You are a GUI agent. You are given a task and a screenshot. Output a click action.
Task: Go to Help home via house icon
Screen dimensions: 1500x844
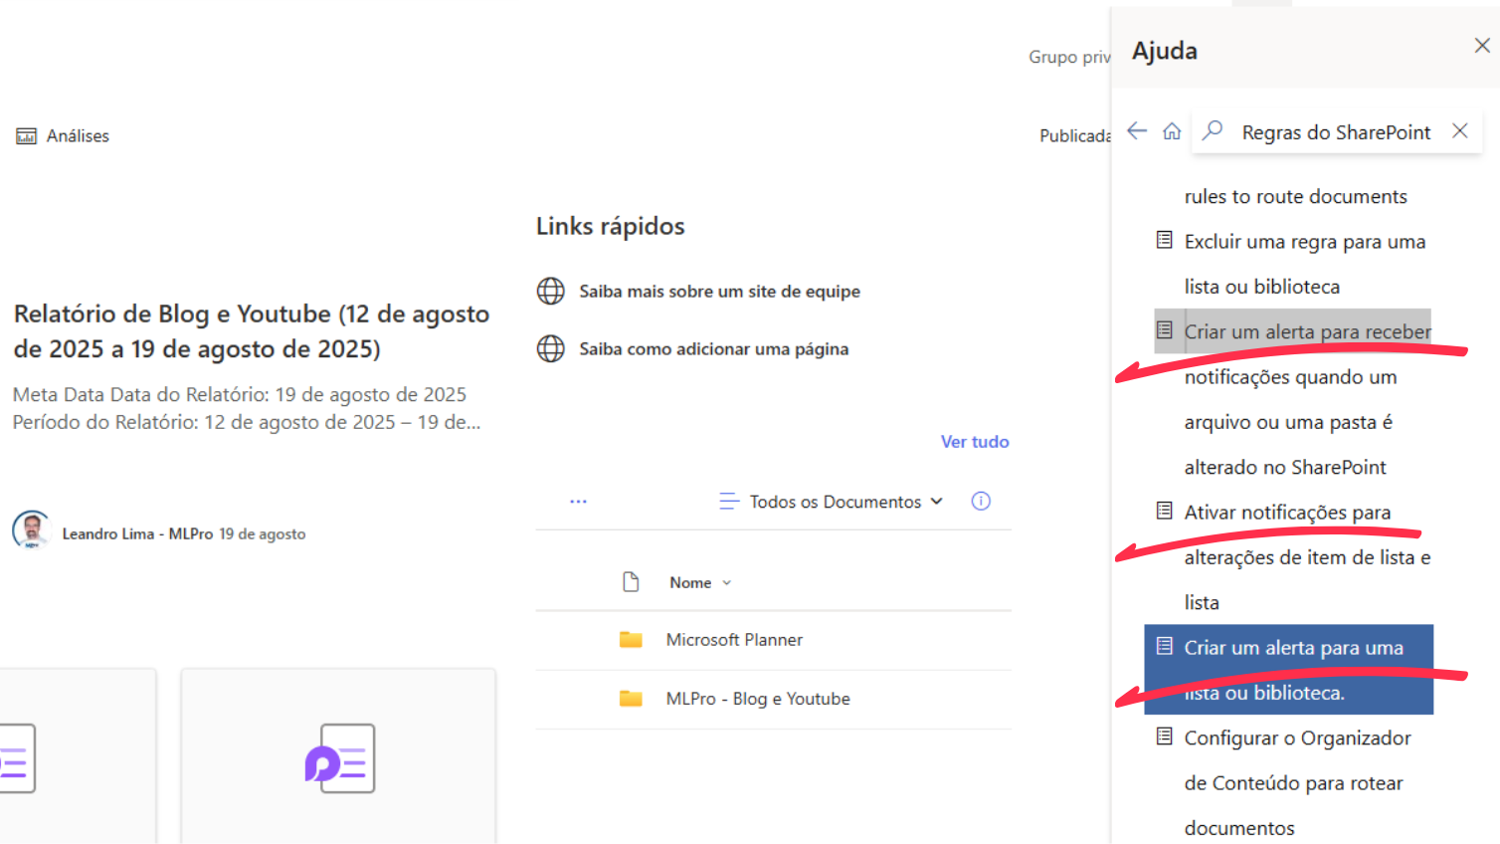pos(1172,131)
